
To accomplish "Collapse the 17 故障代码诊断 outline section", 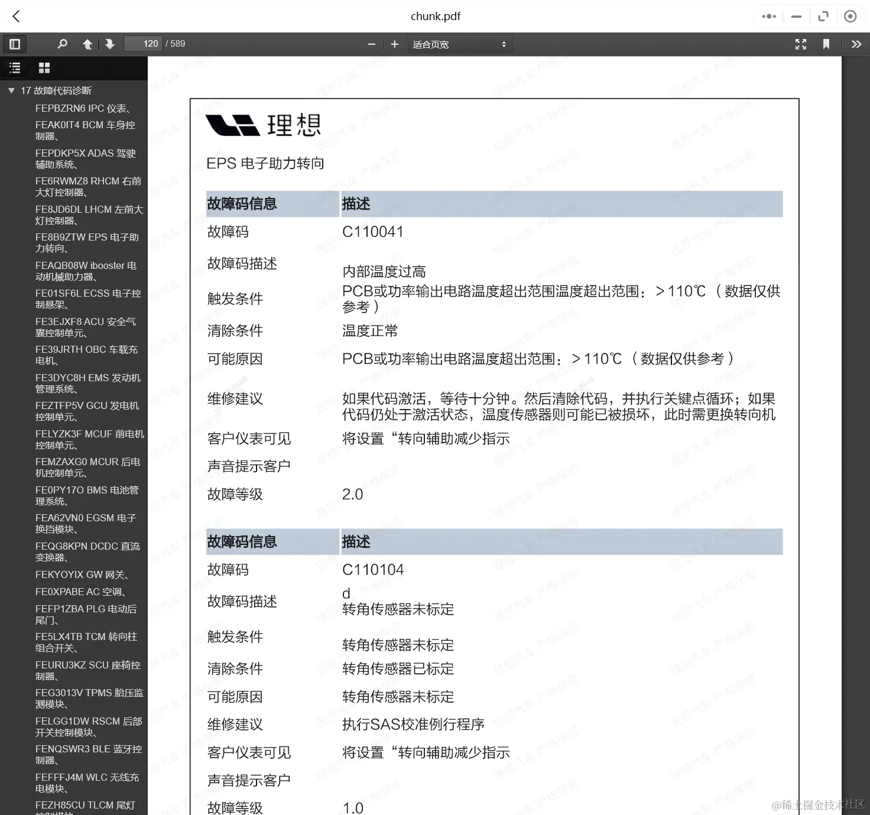I will [x=11, y=90].
